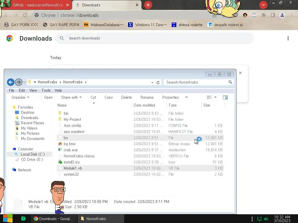Open Downloads page three-dot menu
This screenshot has height=223, width=298.
coord(288,38)
